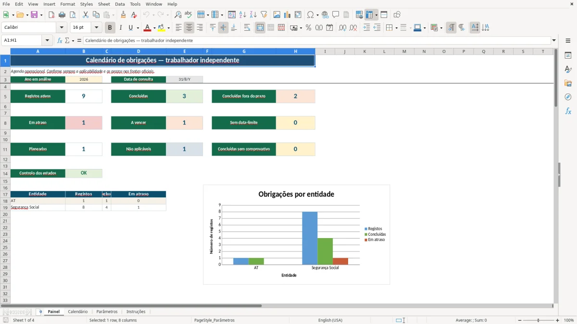Click Select Function sigma button
This screenshot has height=324, width=577.
point(67,40)
